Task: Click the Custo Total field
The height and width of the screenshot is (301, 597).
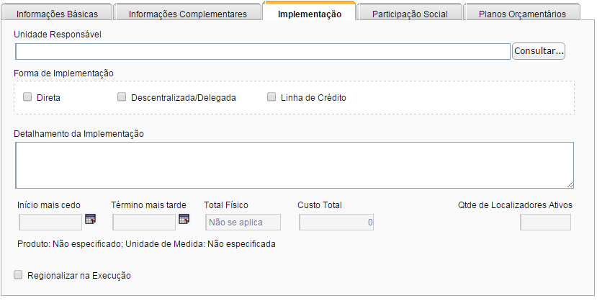Action: [x=336, y=223]
